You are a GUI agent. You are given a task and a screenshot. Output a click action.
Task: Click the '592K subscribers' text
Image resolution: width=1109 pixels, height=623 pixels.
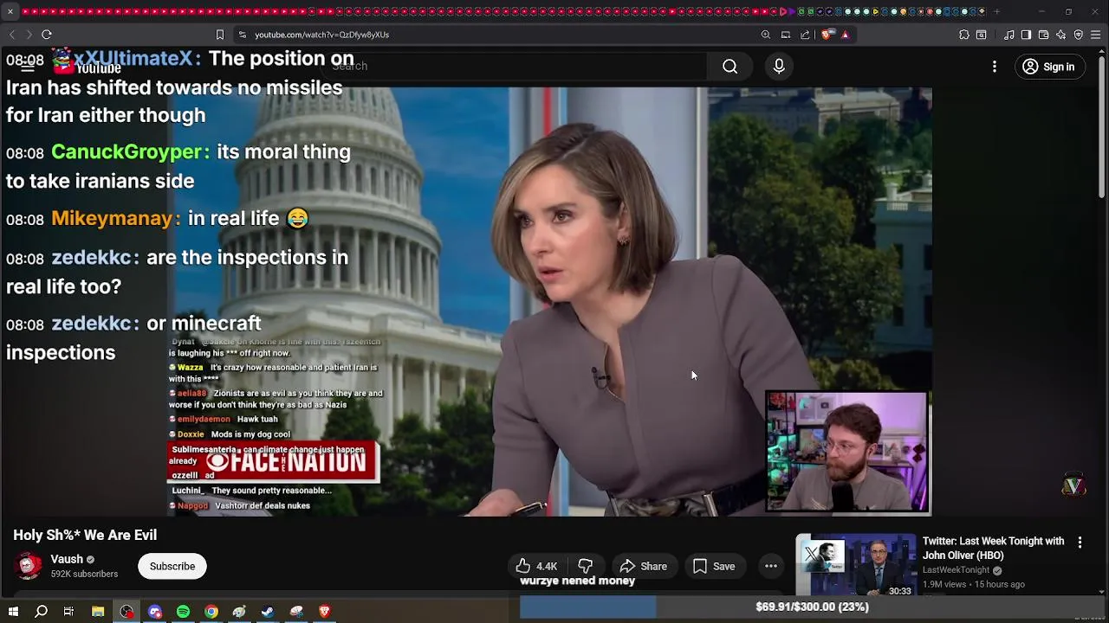(x=84, y=575)
